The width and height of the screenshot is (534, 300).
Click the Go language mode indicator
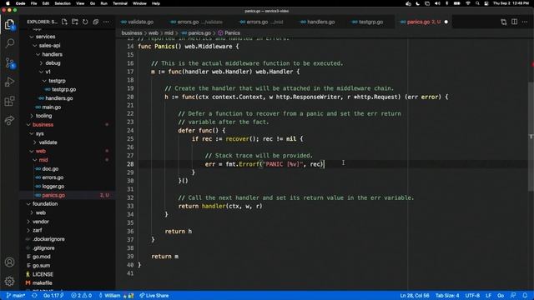coord(501,296)
